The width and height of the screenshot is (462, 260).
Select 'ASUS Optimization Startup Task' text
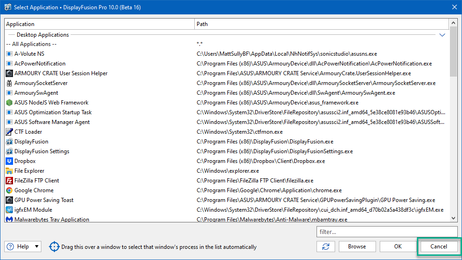(x=53, y=112)
